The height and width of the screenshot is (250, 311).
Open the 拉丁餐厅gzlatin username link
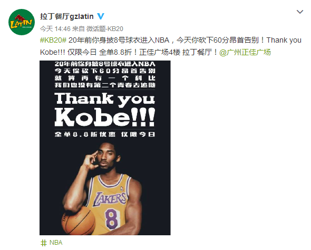coord(67,16)
